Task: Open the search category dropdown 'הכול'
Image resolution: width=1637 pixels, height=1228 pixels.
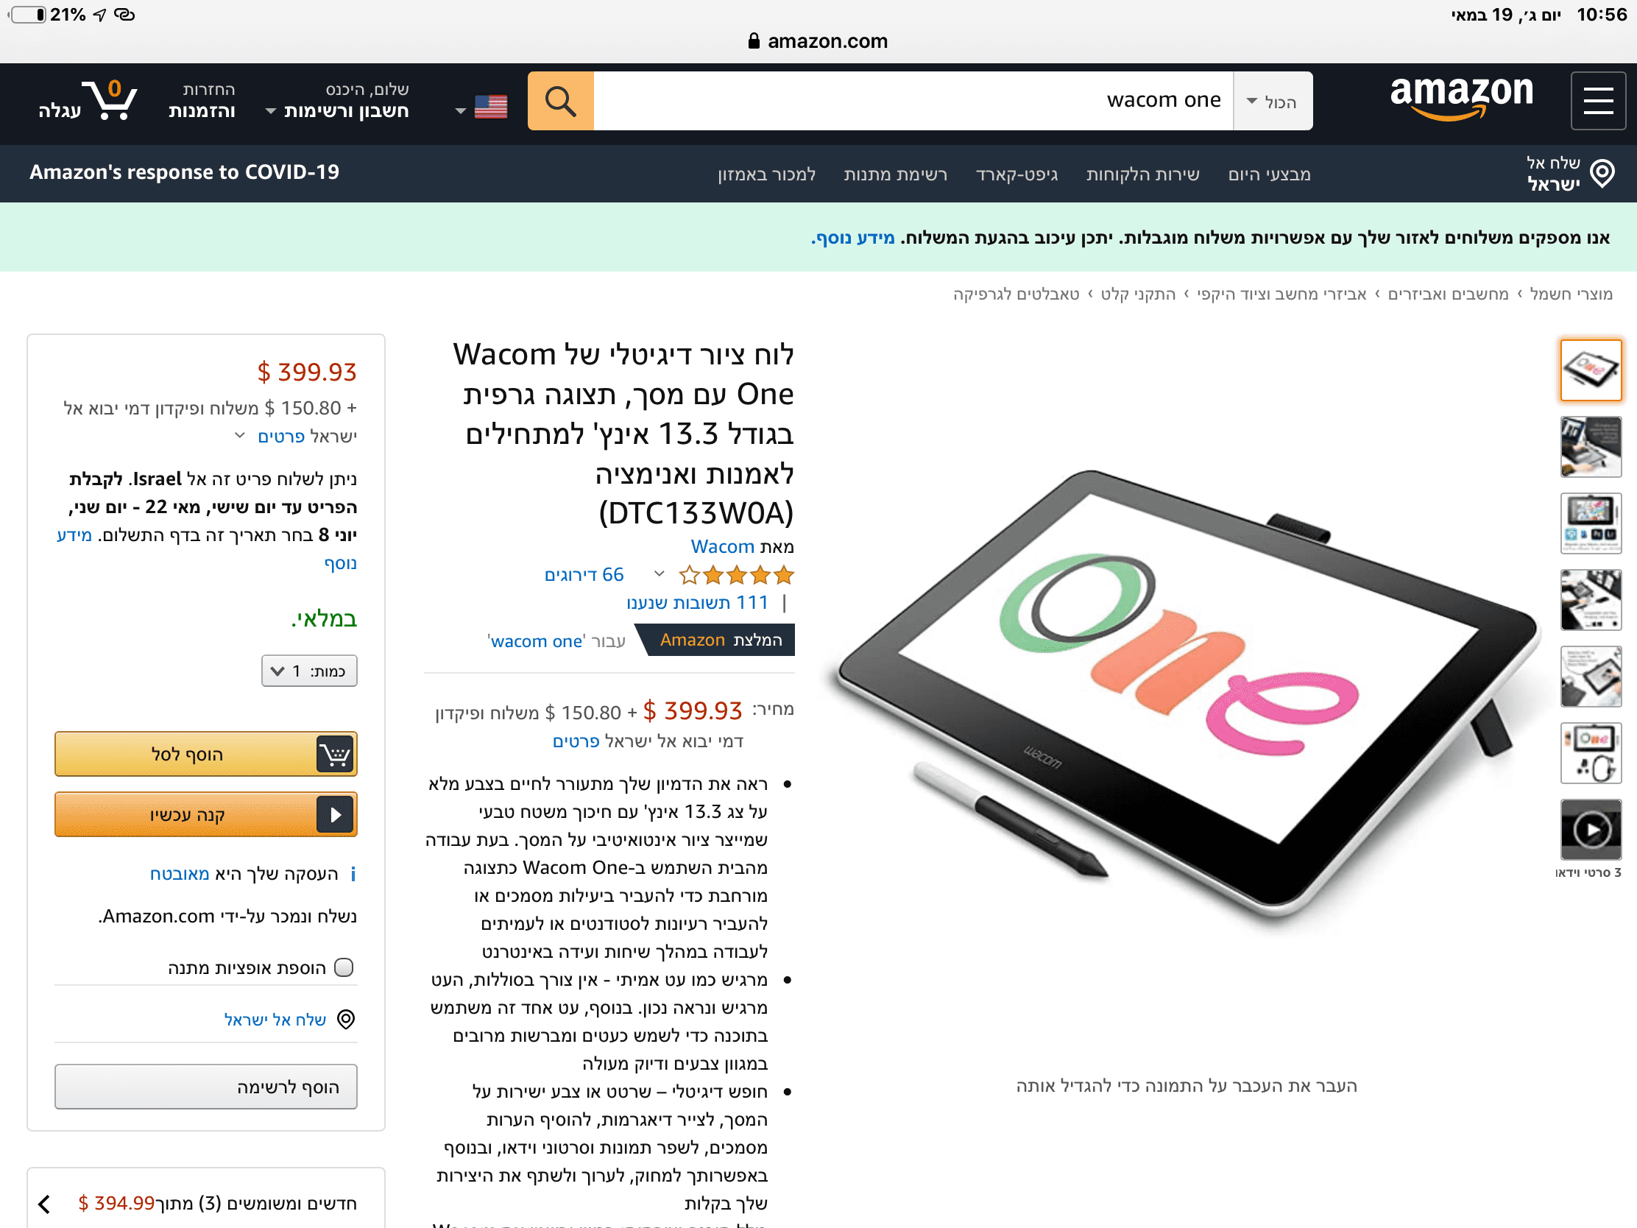Action: pos(1273,101)
